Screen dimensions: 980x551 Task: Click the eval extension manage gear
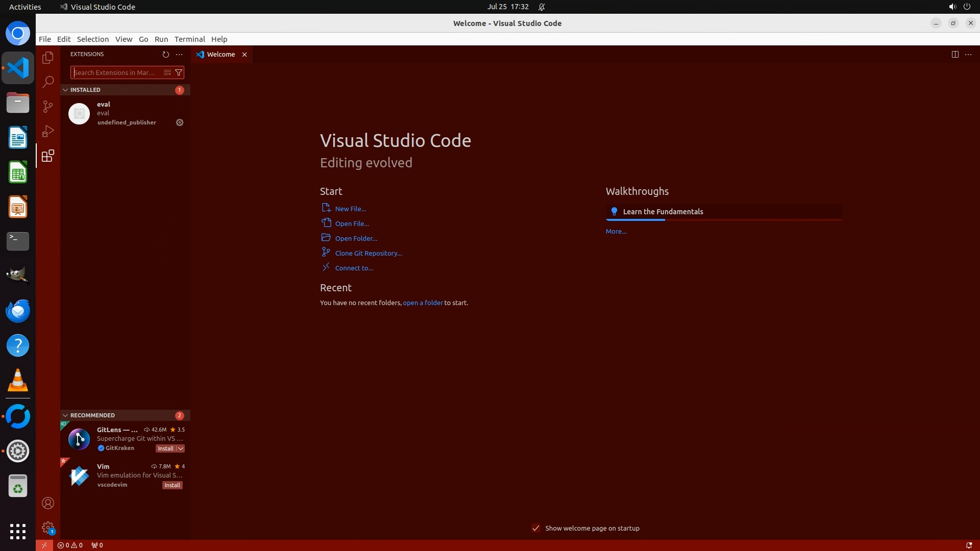pos(180,122)
